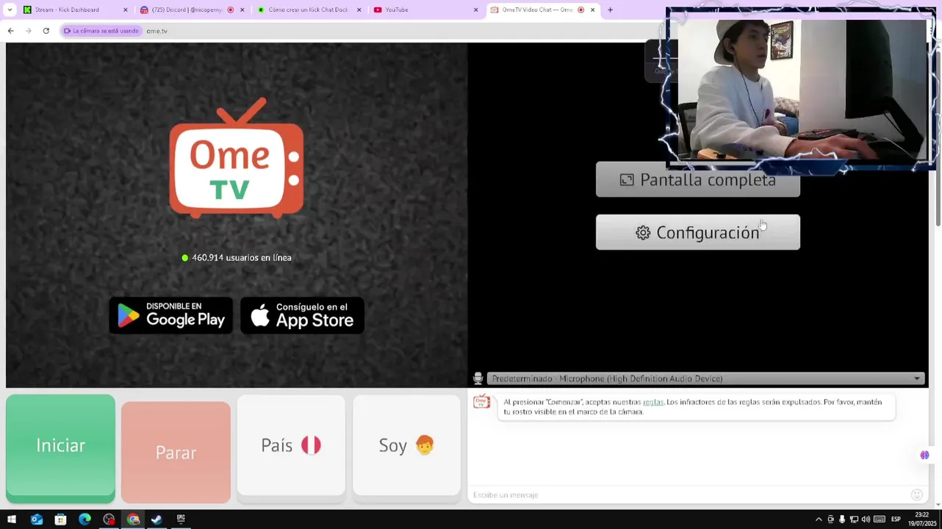Open the App Store download badge
Screen dimensions: 942x529
302,315
